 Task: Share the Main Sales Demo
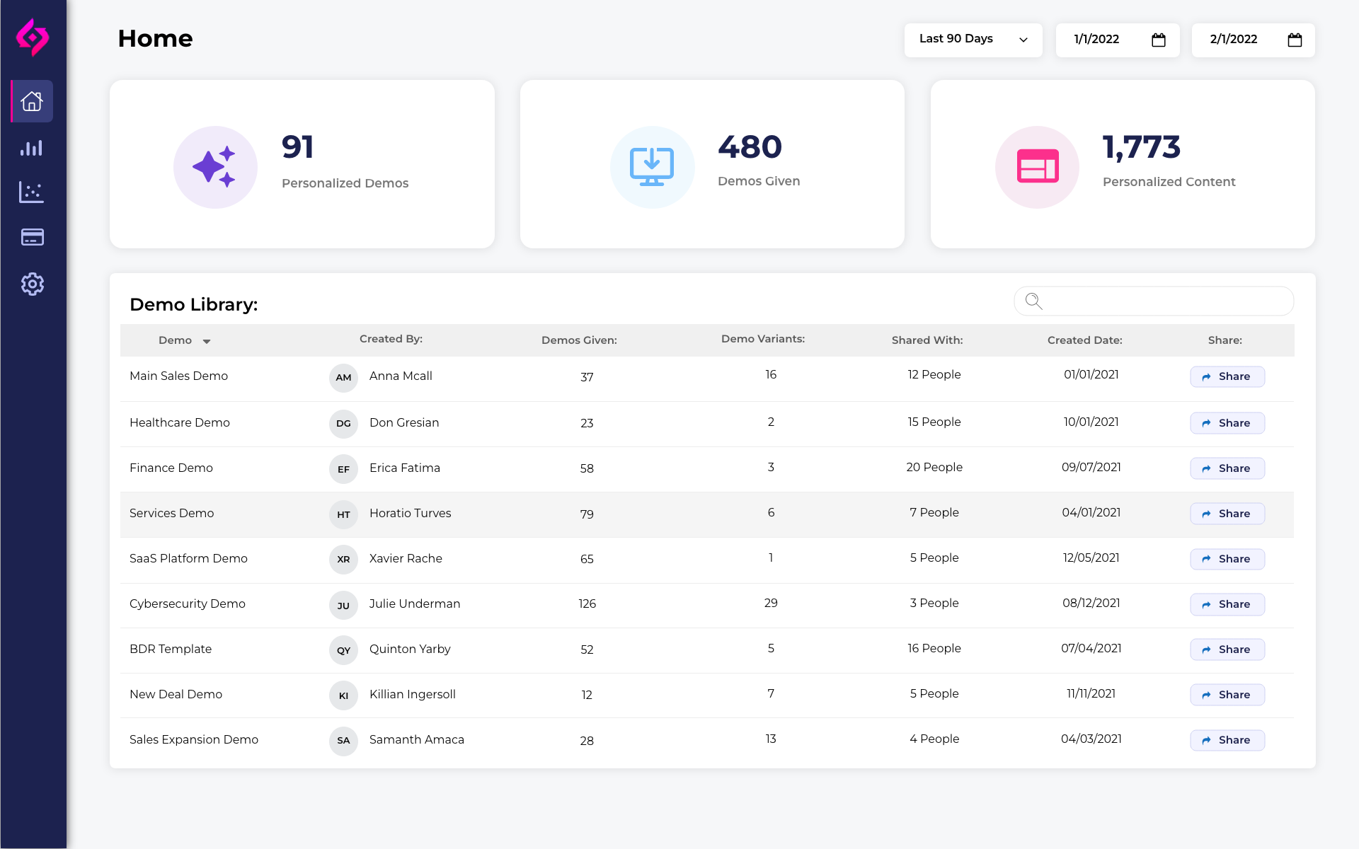point(1227,376)
